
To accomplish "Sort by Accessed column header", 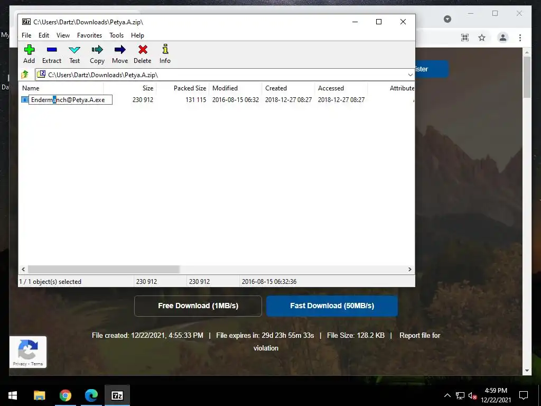I will (341, 88).
